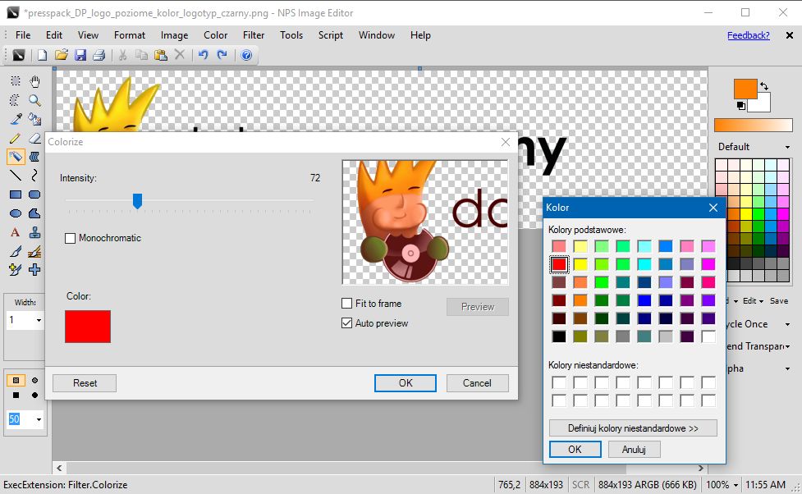The width and height of the screenshot is (802, 494).
Task: Select the Text tool letter A
Action: pyautogui.click(x=16, y=232)
